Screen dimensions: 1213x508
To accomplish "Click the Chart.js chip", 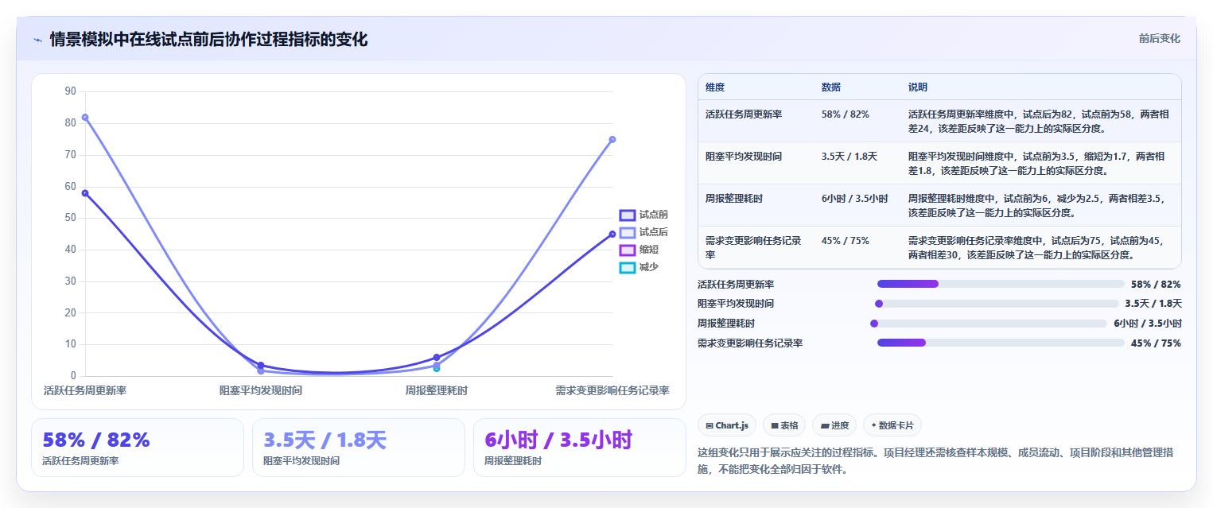I will [x=727, y=425].
